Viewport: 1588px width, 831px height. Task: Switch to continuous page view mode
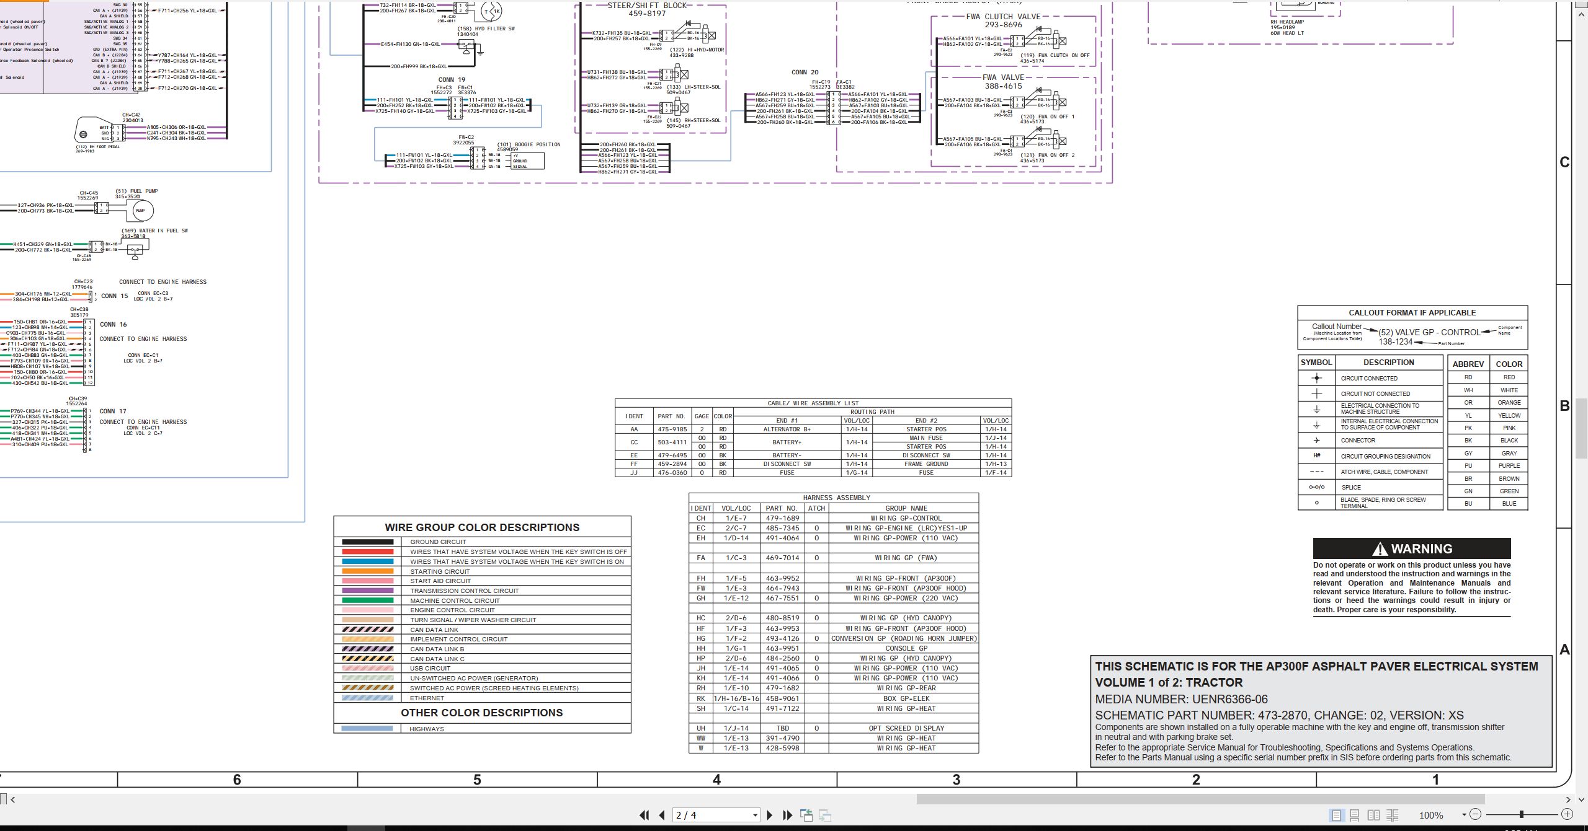coord(1355,816)
